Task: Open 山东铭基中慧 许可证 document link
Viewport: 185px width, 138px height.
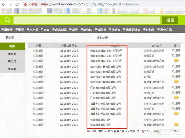Action: click(x=148, y=77)
